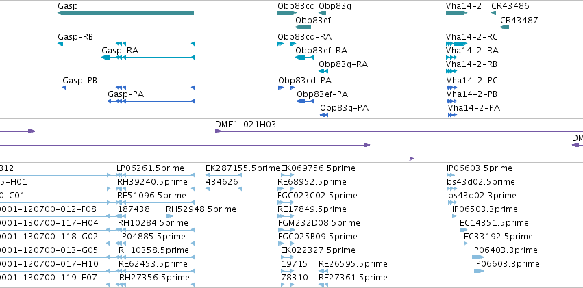Screen dimensions: 583x288
Task: Select the DME1-021H03 clone feature
Action: coord(399,131)
